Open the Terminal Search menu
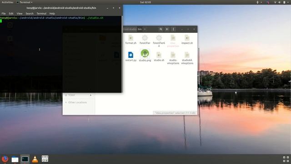291x164 pixels. (x=30, y=14)
